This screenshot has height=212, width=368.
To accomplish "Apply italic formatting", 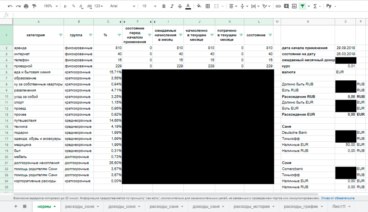I will pos(172,6).
